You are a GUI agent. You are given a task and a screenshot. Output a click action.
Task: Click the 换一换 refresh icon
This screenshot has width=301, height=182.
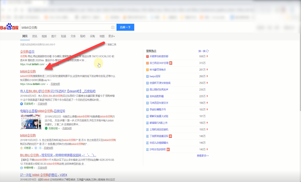point(207,51)
